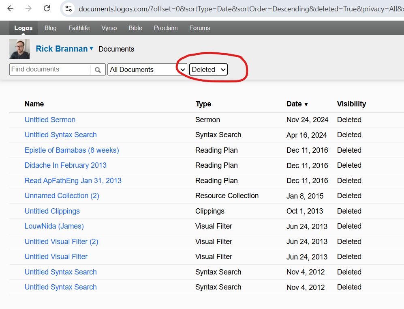Click the browser back arrow
Image resolution: width=404 pixels, height=309 pixels.
[x=11, y=9]
